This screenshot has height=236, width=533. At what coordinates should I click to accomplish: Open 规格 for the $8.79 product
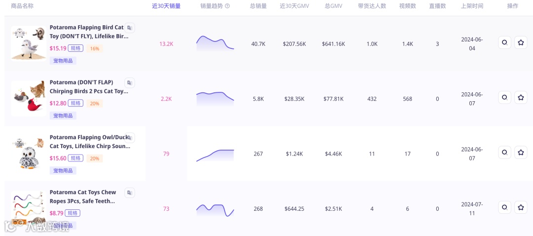[73, 213]
